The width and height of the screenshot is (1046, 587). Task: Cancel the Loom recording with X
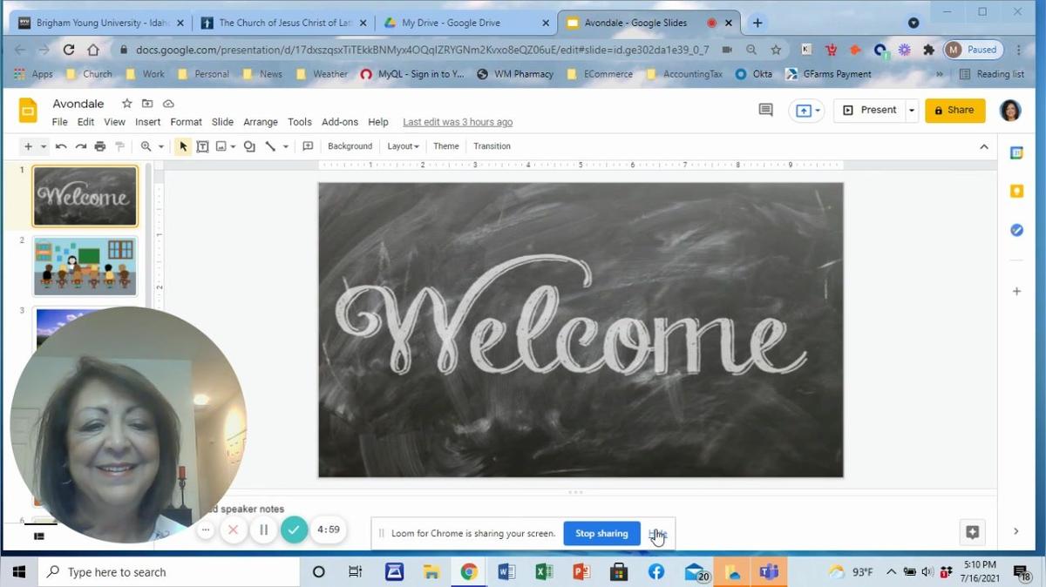pyautogui.click(x=233, y=529)
